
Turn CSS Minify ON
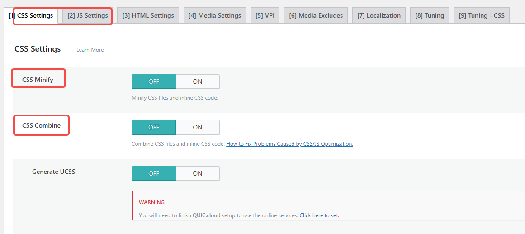pos(198,81)
